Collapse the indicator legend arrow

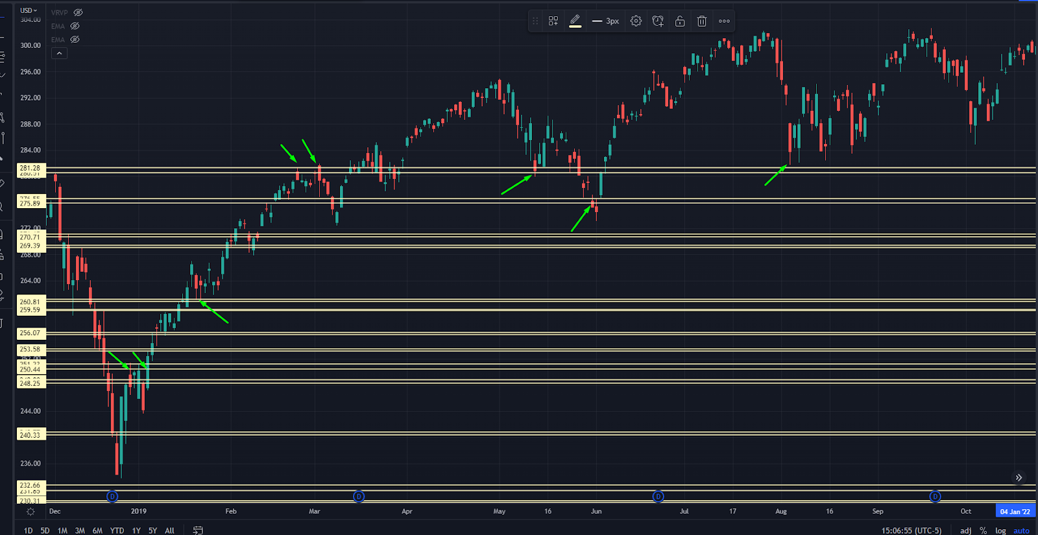click(x=59, y=53)
